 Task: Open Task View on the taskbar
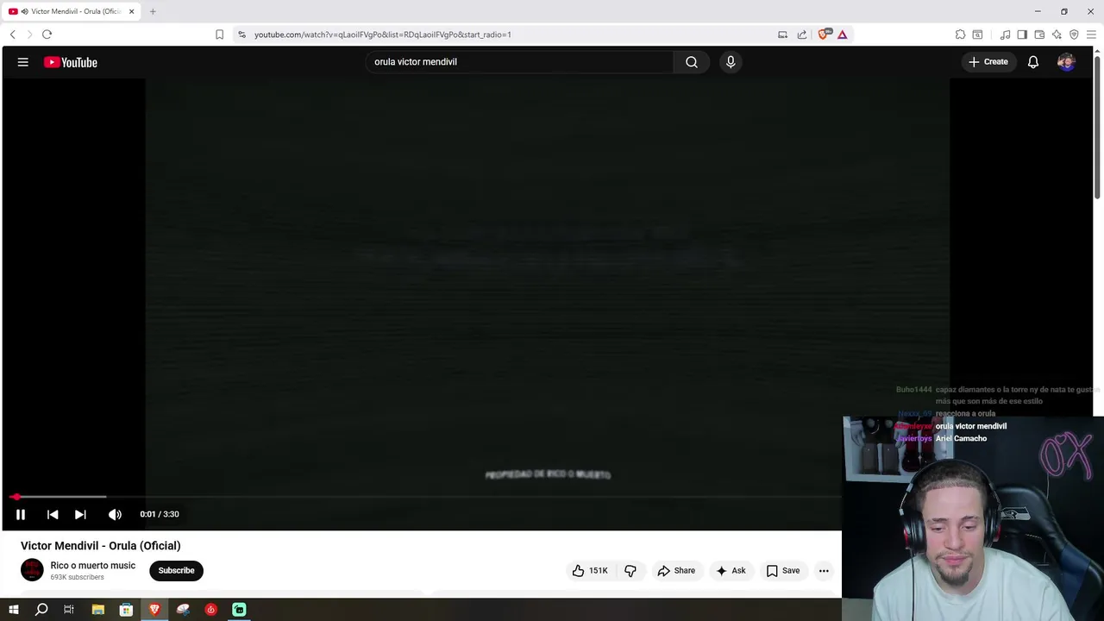click(69, 610)
